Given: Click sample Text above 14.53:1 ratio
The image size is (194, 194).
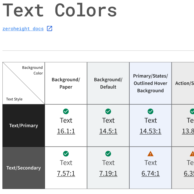Looking at the screenshot, I should pos(151,120).
